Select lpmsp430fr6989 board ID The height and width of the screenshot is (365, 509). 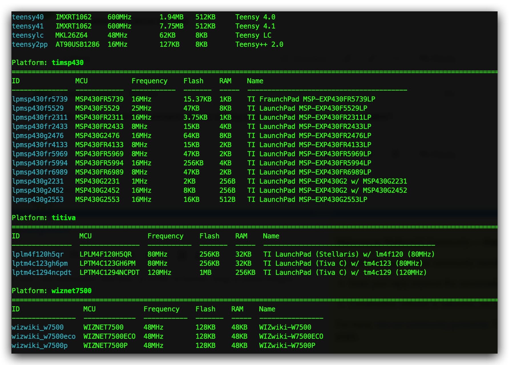pyautogui.click(x=40, y=172)
